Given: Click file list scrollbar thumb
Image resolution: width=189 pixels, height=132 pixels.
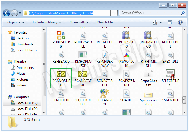Looking at the screenshot, I should tap(184, 100).
